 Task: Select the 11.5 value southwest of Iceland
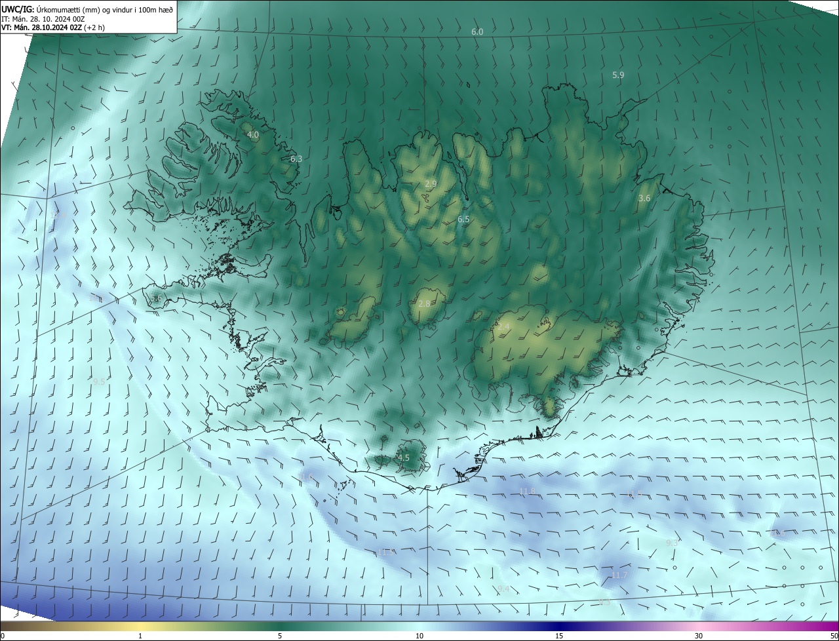coord(385,553)
